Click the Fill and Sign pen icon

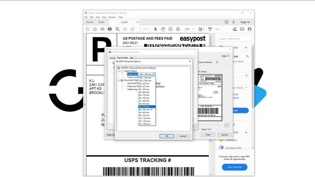pyautogui.click(x=234, y=29)
